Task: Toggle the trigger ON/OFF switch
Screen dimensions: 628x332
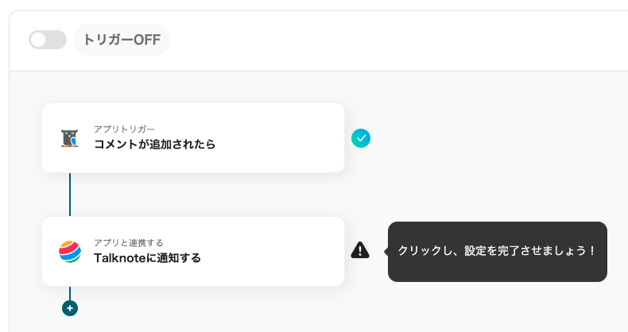Action: [48, 40]
